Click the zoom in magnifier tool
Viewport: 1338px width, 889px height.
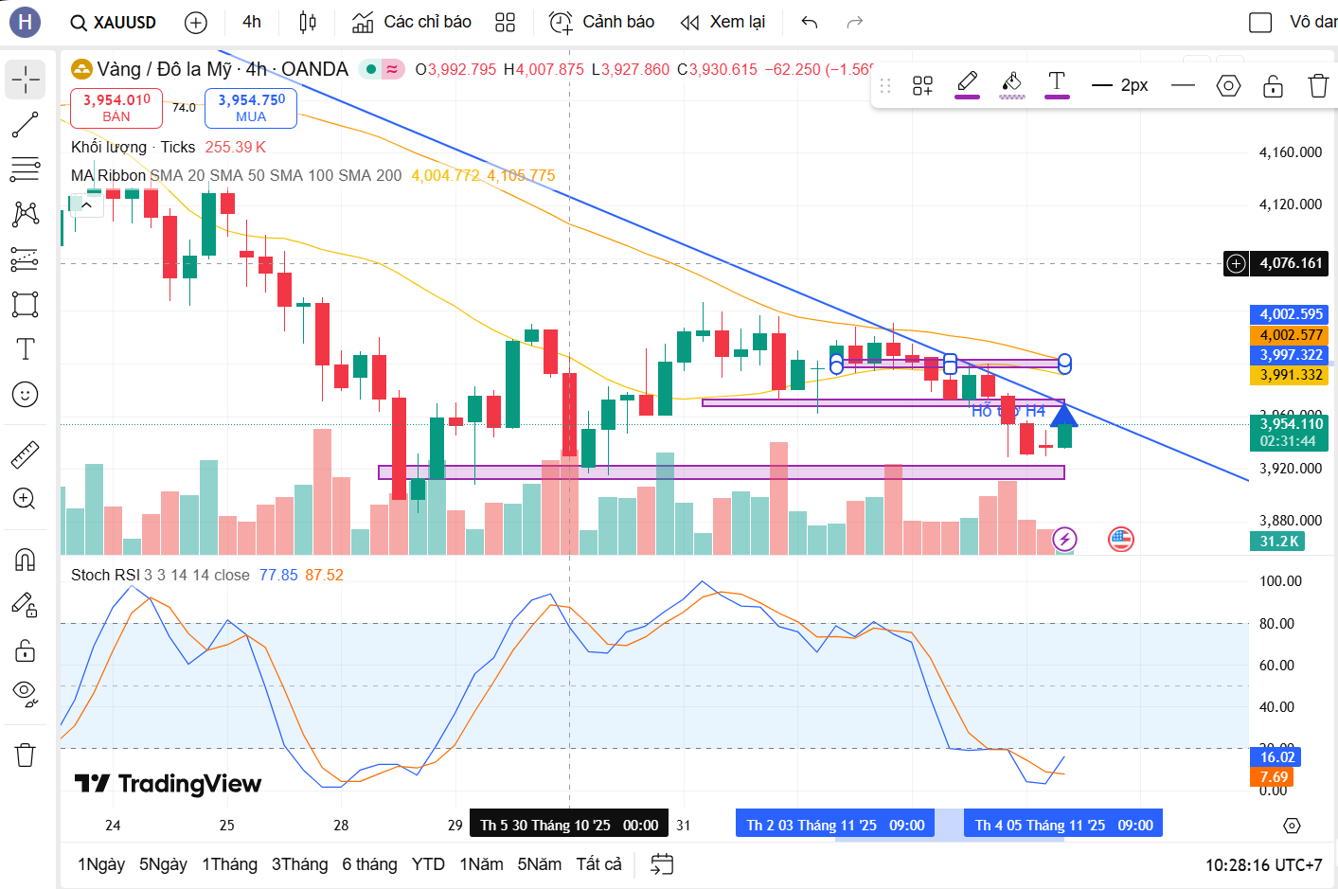coord(26,499)
